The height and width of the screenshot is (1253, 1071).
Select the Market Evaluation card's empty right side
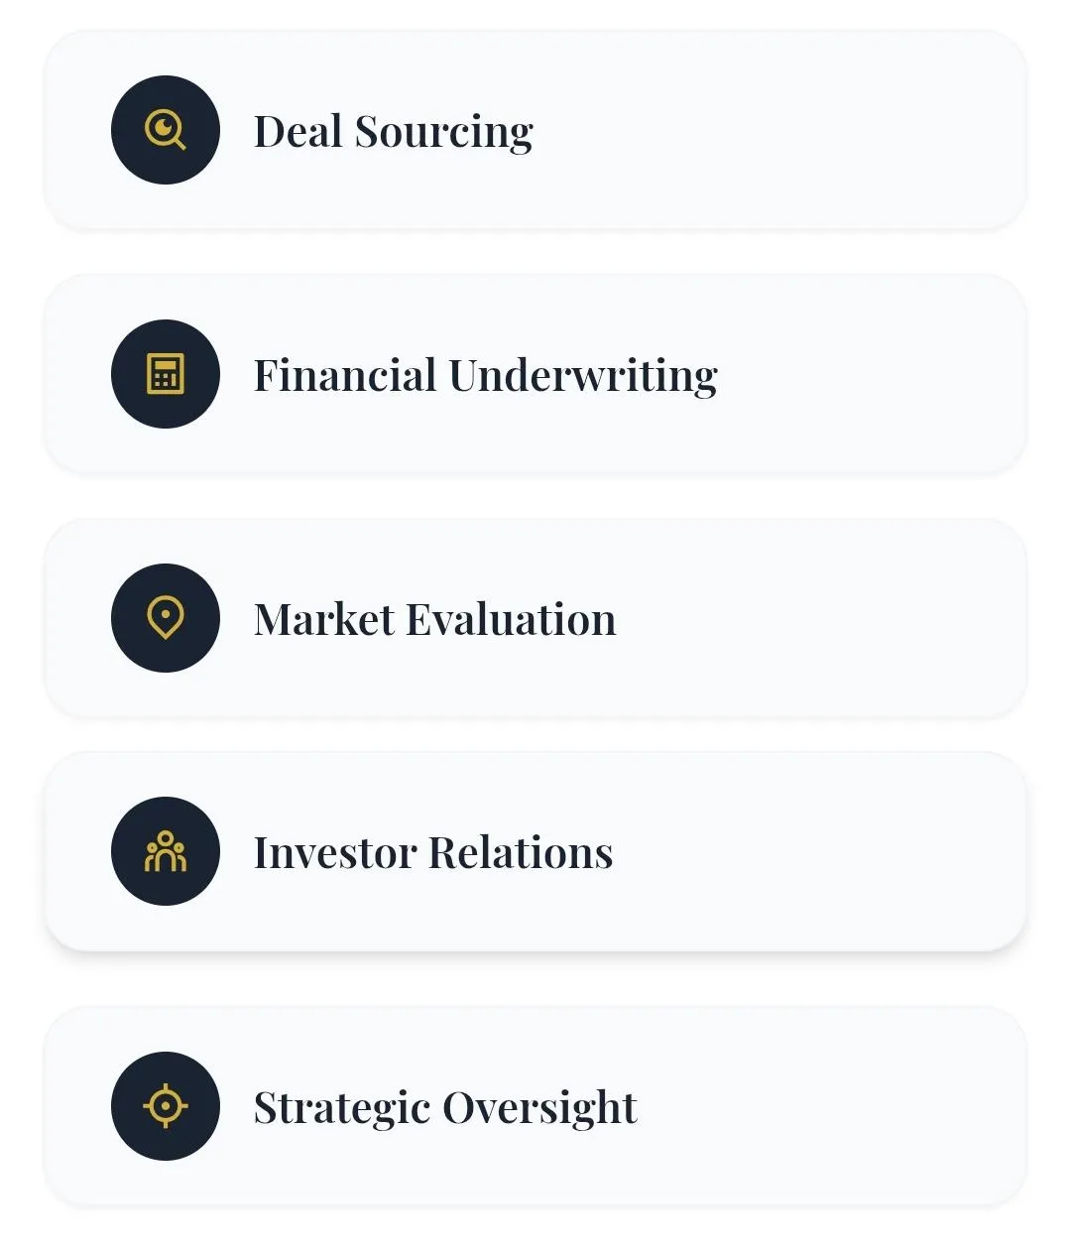click(x=843, y=618)
